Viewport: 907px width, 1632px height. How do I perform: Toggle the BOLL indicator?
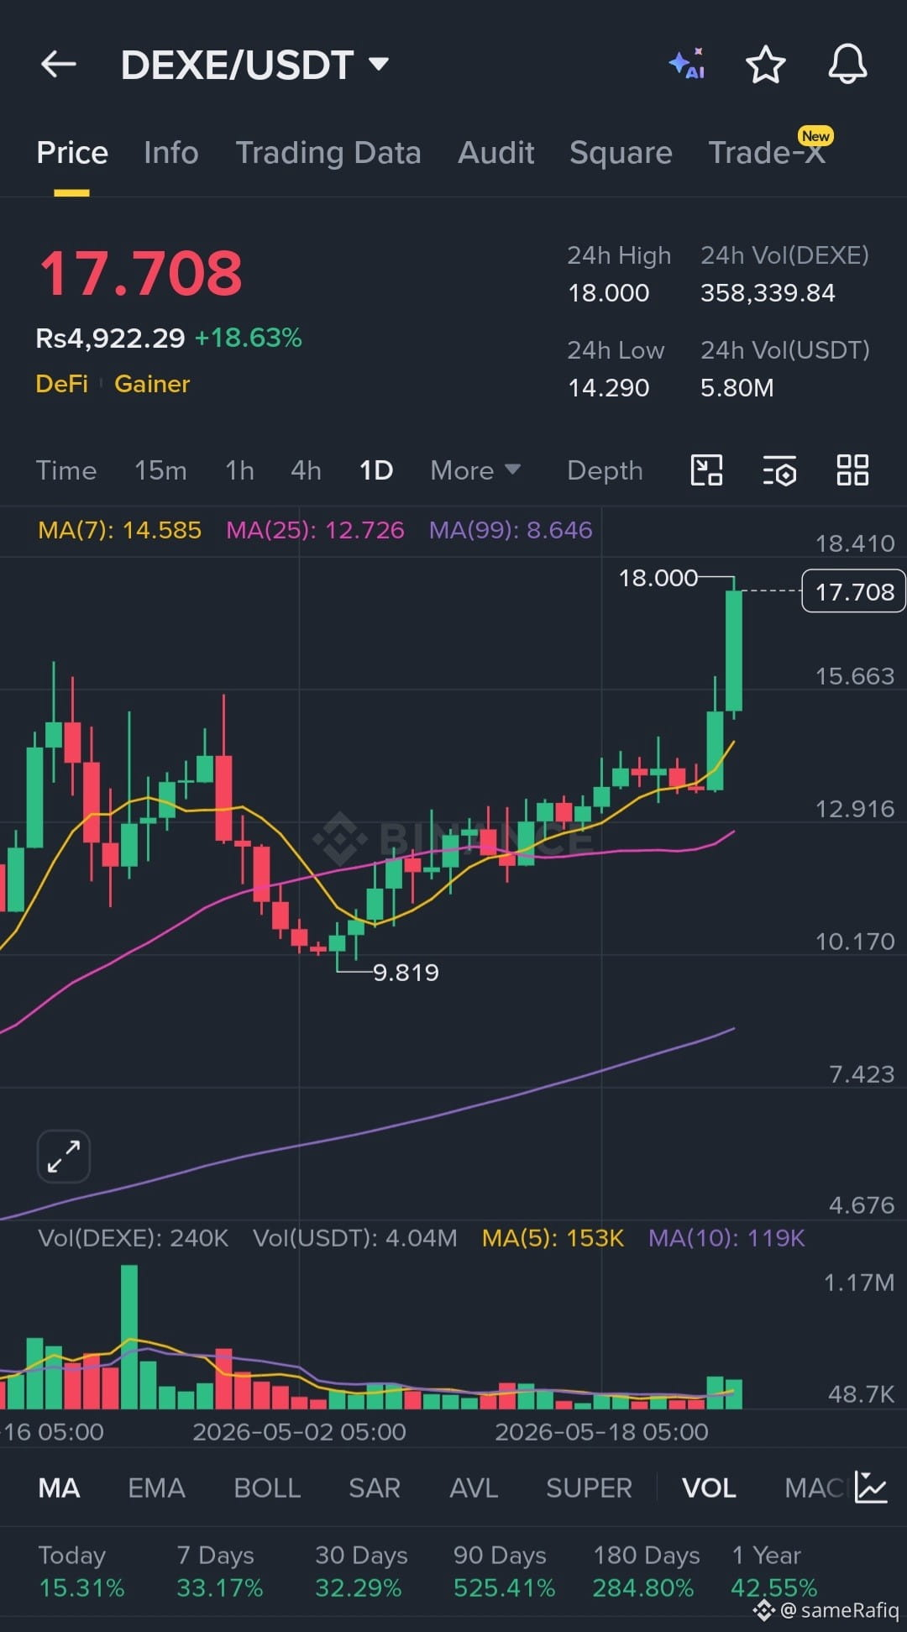tap(267, 1488)
